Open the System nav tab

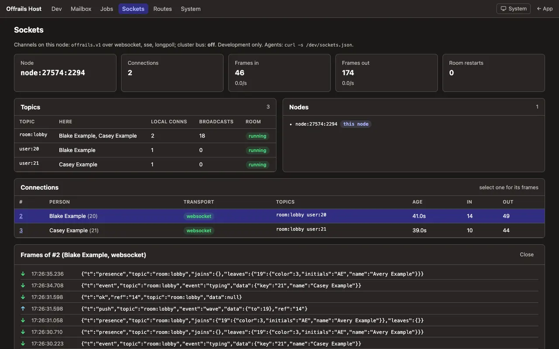pos(190,9)
